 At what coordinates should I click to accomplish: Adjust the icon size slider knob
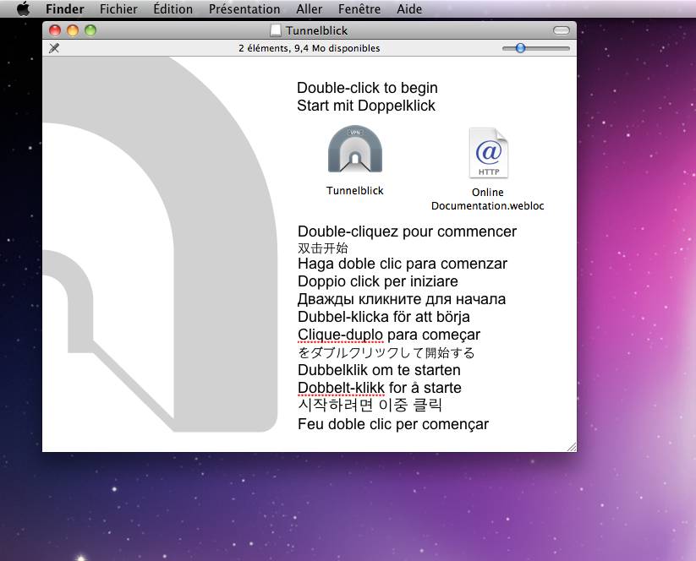click(521, 48)
